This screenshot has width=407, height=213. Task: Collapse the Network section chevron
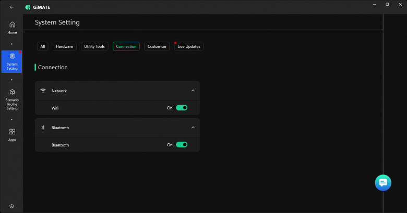click(x=193, y=91)
